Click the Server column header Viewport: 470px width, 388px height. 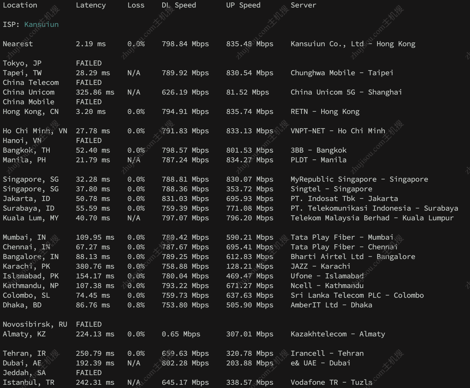click(303, 5)
